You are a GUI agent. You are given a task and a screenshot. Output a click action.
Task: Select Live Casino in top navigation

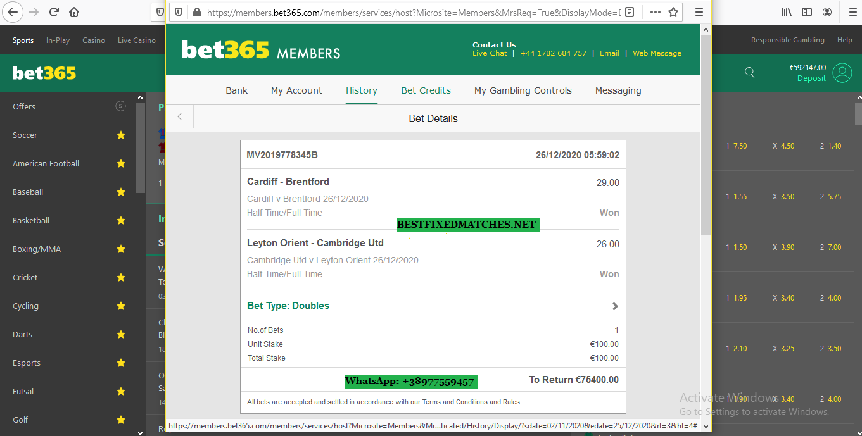click(137, 40)
